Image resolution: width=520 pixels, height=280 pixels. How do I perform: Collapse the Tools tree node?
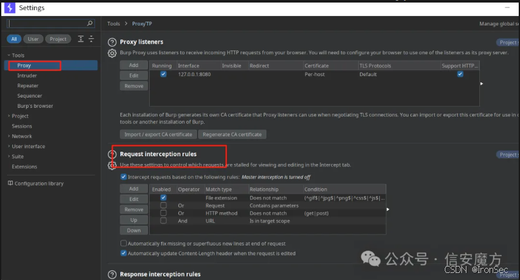click(x=9, y=55)
